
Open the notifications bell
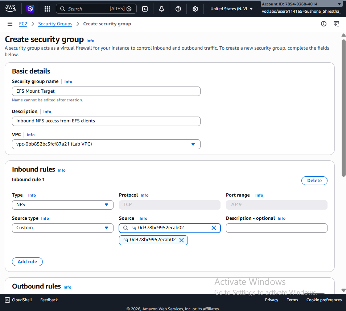pyautogui.click(x=161, y=9)
